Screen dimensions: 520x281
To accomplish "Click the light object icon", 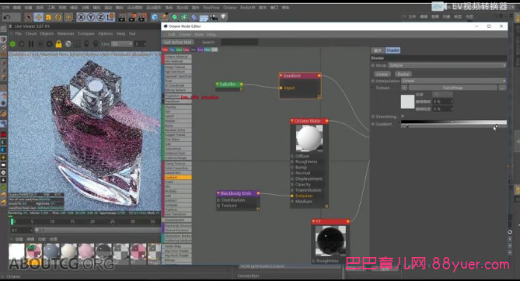I will coord(224,17).
